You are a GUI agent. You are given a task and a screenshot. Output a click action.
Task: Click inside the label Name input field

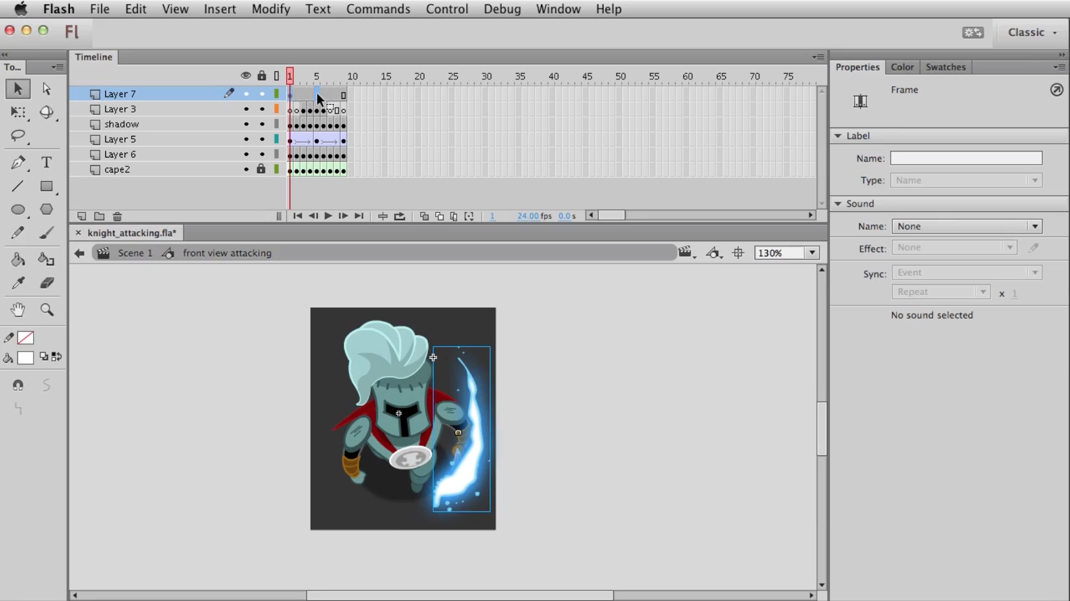(966, 158)
